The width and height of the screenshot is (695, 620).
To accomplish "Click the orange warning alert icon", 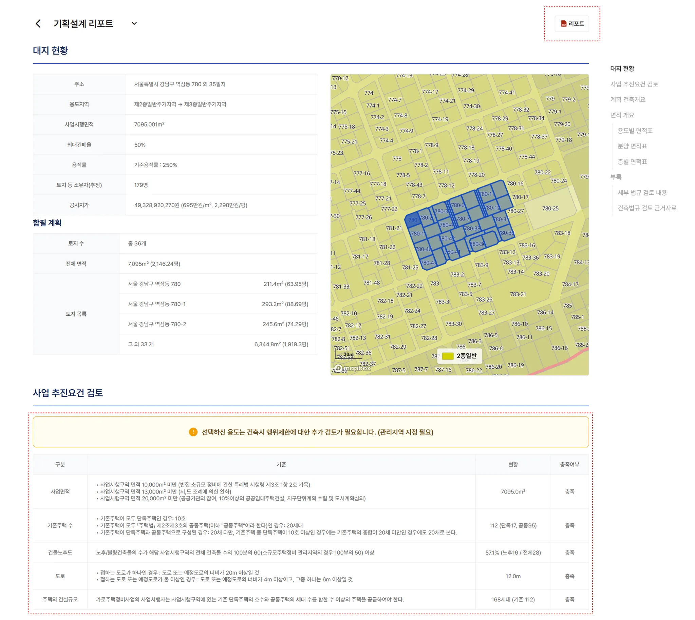I will point(193,432).
